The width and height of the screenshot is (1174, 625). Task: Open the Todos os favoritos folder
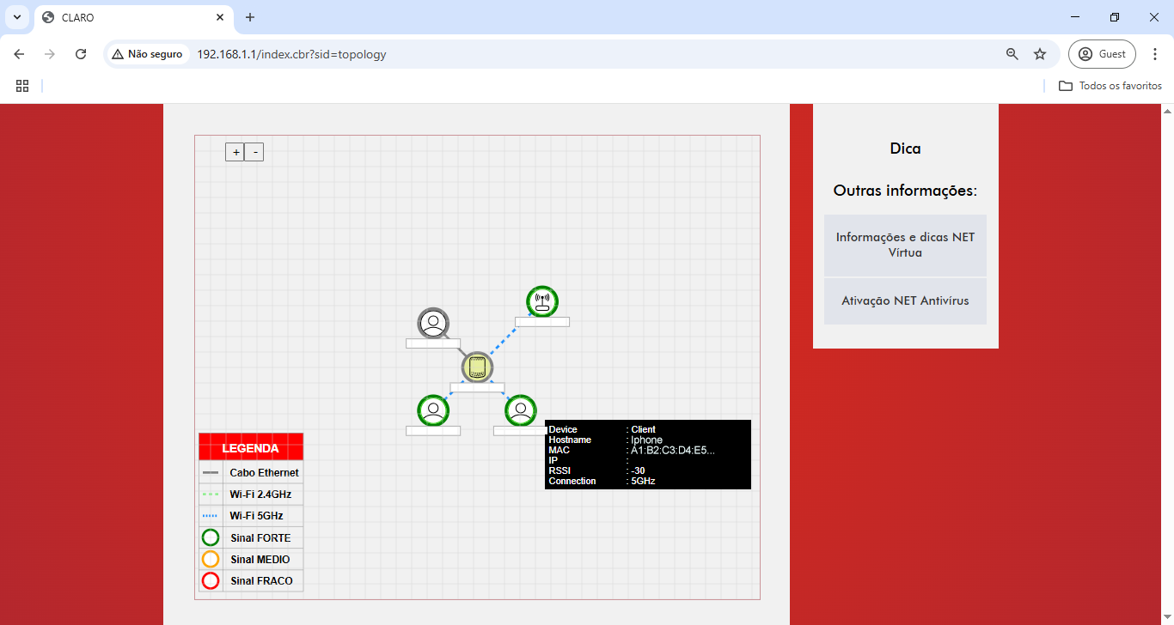click(1110, 86)
